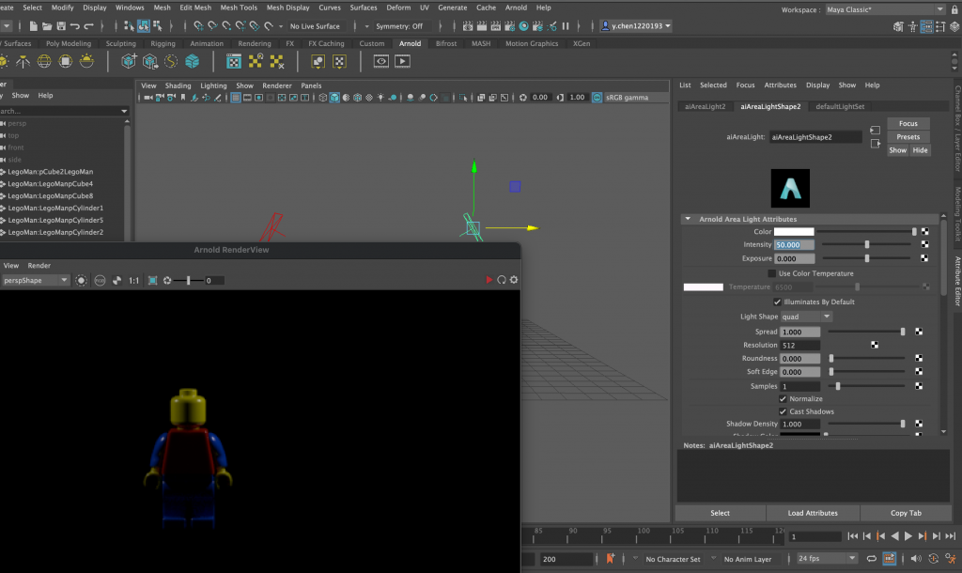Viewport: 962px width, 573px height.
Task: Open the y.chen1220193 account dropdown
Action: click(x=635, y=26)
